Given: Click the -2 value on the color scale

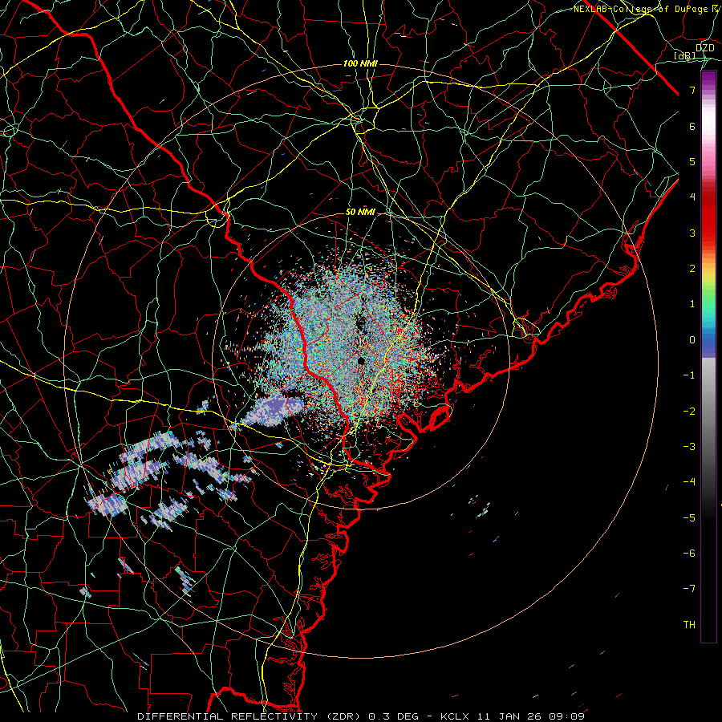Looking at the screenshot, I should coord(689,412).
